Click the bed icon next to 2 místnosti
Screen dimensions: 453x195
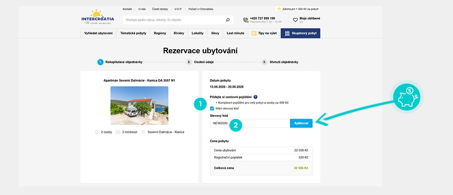118,132
